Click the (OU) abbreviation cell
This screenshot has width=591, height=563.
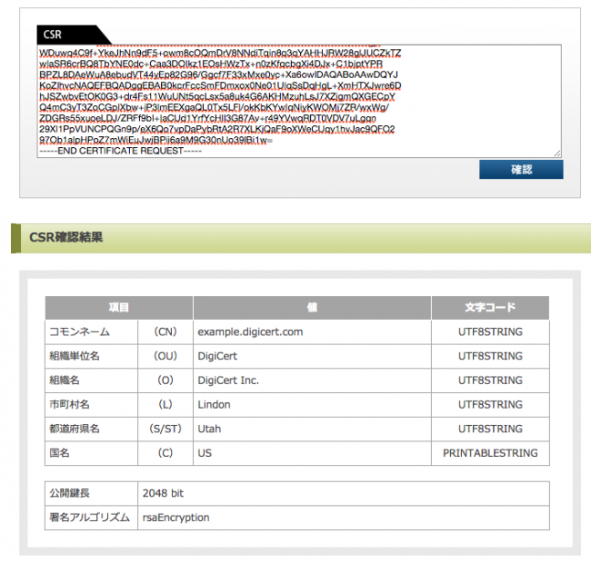[x=165, y=356]
